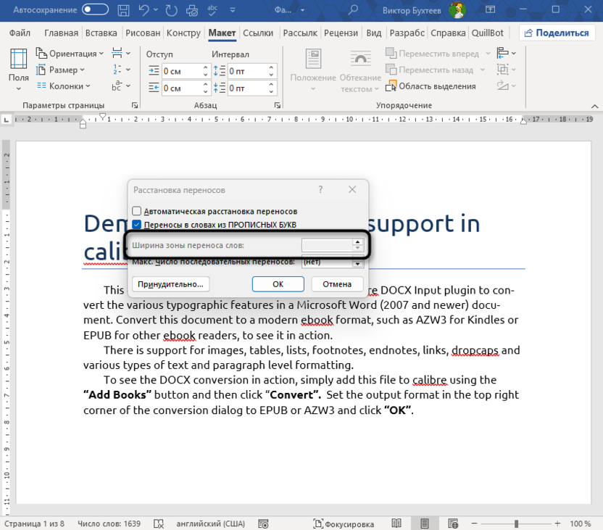Open the Search magnifier in title bar
603x530 pixels.
(353, 10)
